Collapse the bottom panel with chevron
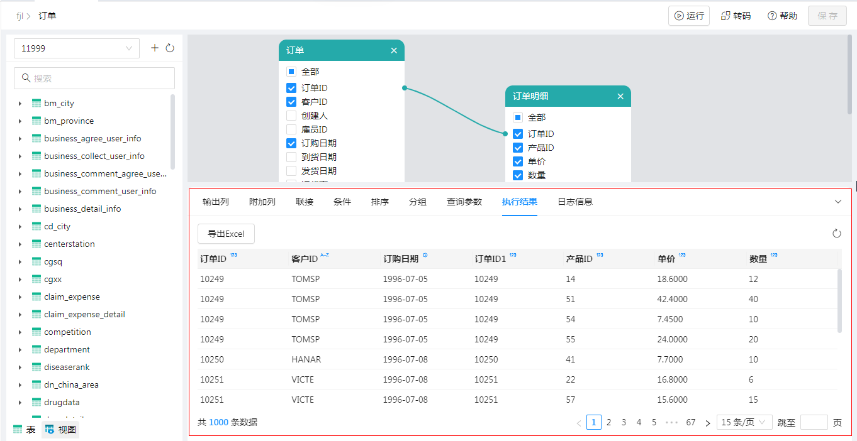The width and height of the screenshot is (857, 441). (x=838, y=202)
